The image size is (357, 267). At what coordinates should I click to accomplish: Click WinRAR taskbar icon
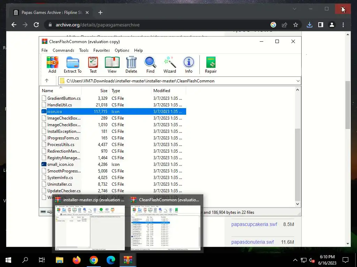128,260
